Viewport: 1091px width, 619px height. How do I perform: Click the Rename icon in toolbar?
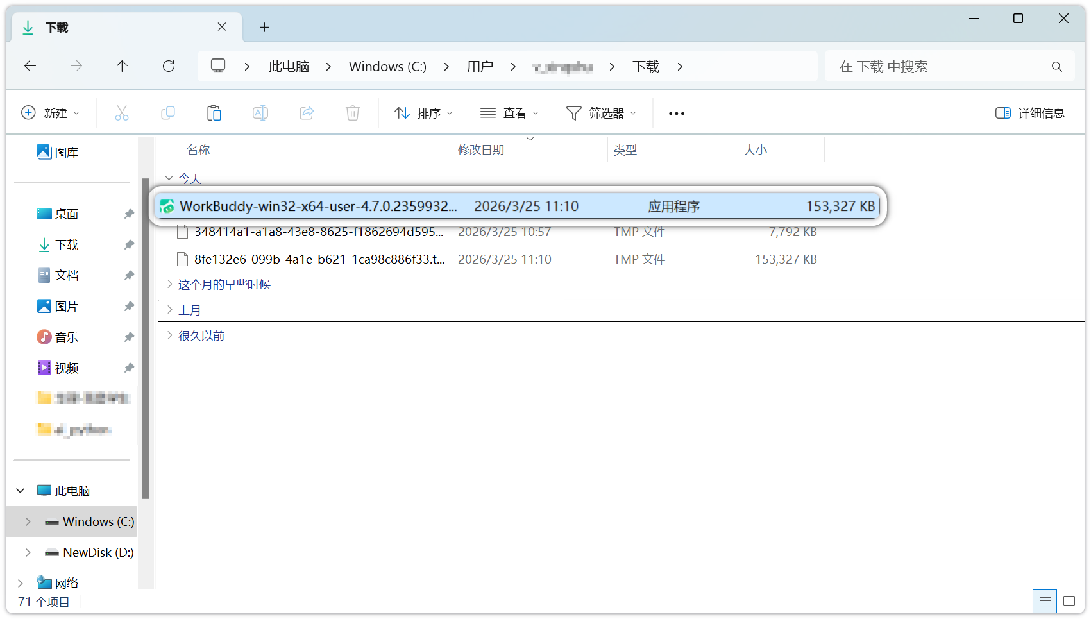pyautogui.click(x=260, y=114)
